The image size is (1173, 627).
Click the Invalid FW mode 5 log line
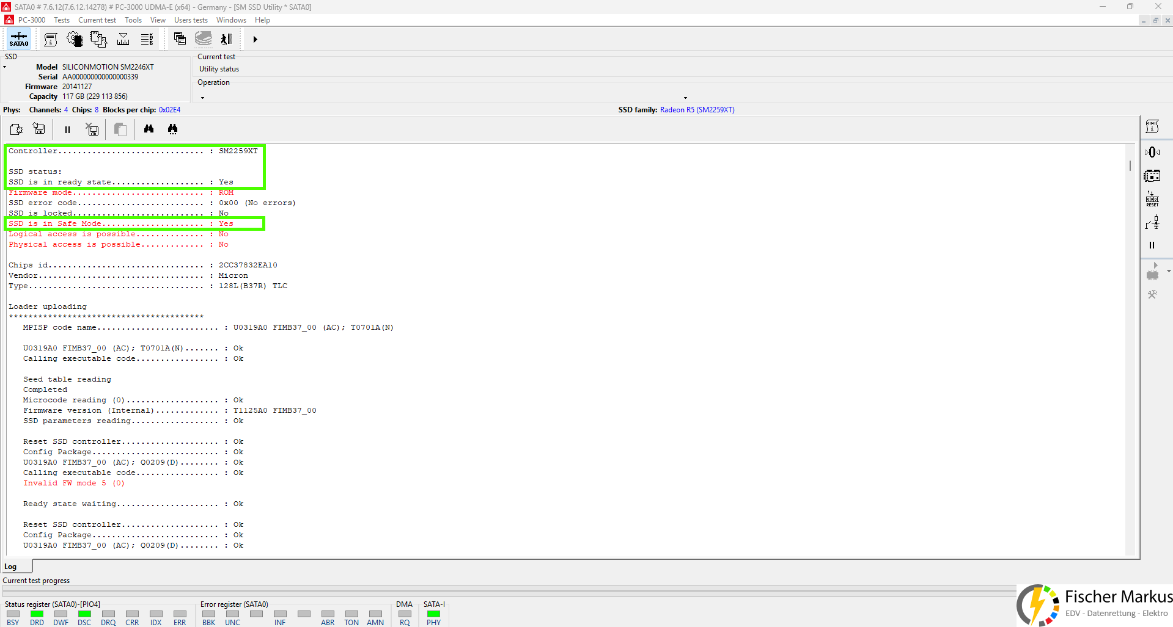point(73,484)
